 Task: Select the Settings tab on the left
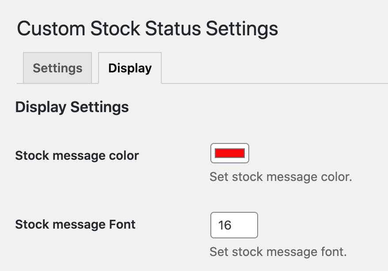[57, 68]
